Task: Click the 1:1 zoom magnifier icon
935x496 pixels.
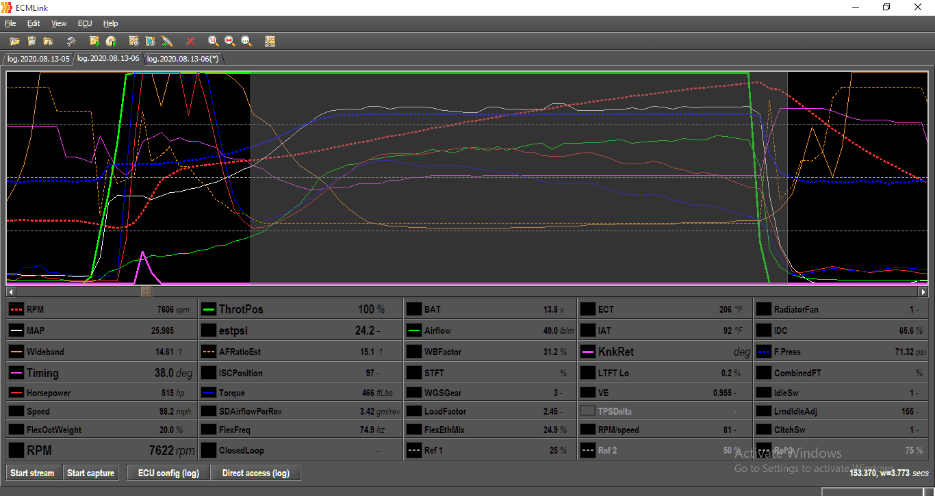Action: (x=213, y=41)
